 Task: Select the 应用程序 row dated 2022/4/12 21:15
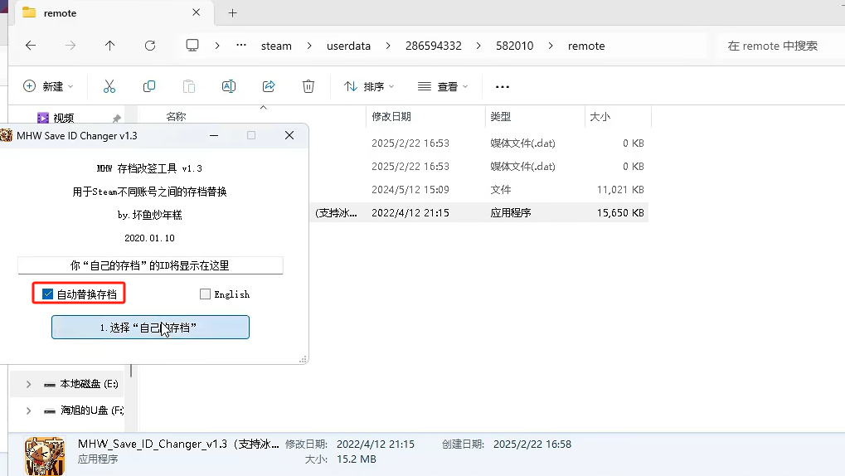point(479,213)
